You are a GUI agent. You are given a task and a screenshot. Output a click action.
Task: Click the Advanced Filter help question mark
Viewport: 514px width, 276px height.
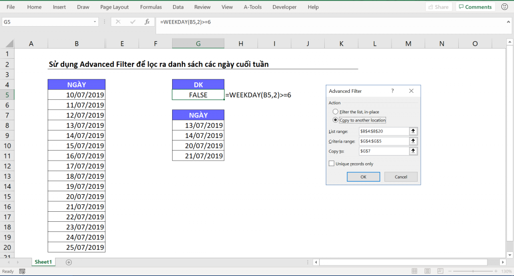[x=392, y=91]
